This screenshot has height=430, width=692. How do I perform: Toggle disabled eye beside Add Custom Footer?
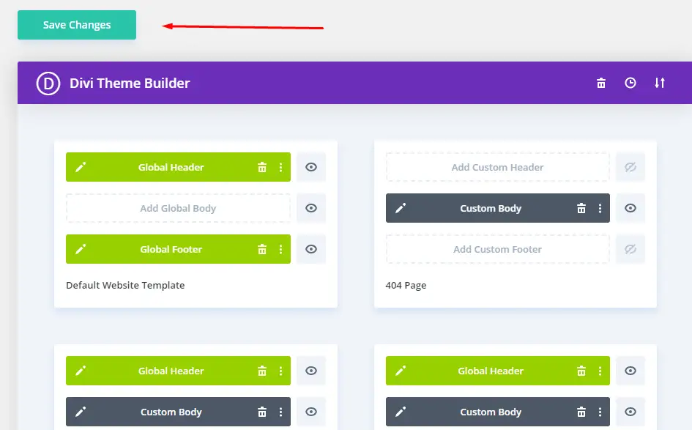(x=630, y=249)
